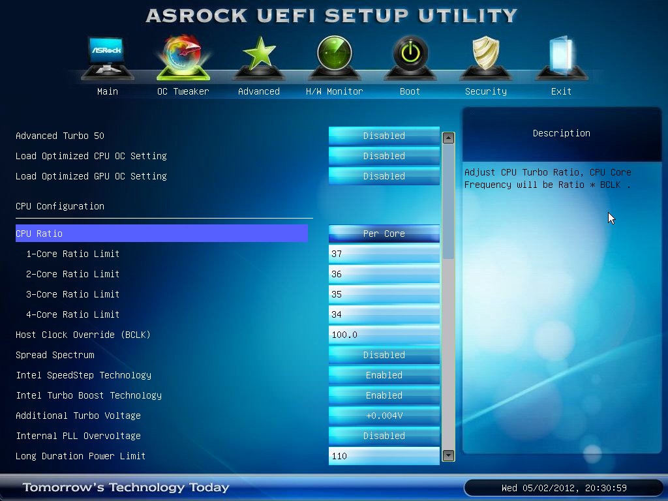Click the open door Exit icon
Screen dimensions: 668x501
(x=561, y=57)
